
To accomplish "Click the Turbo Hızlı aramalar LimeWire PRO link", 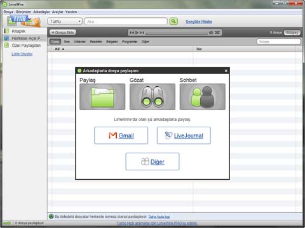I will pos(157,223).
